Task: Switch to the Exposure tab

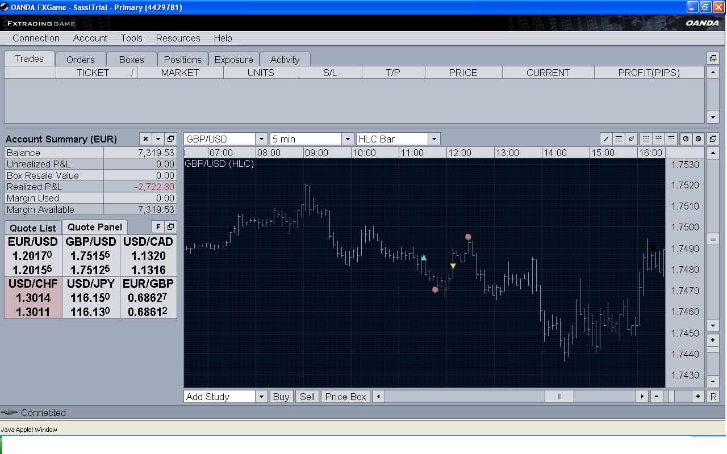Action: click(x=234, y=60)
